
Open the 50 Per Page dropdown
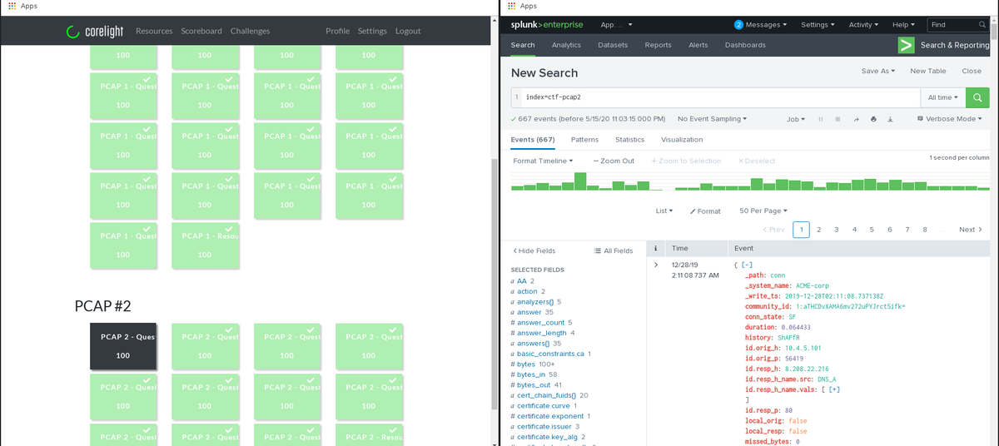tap(763, 211)
